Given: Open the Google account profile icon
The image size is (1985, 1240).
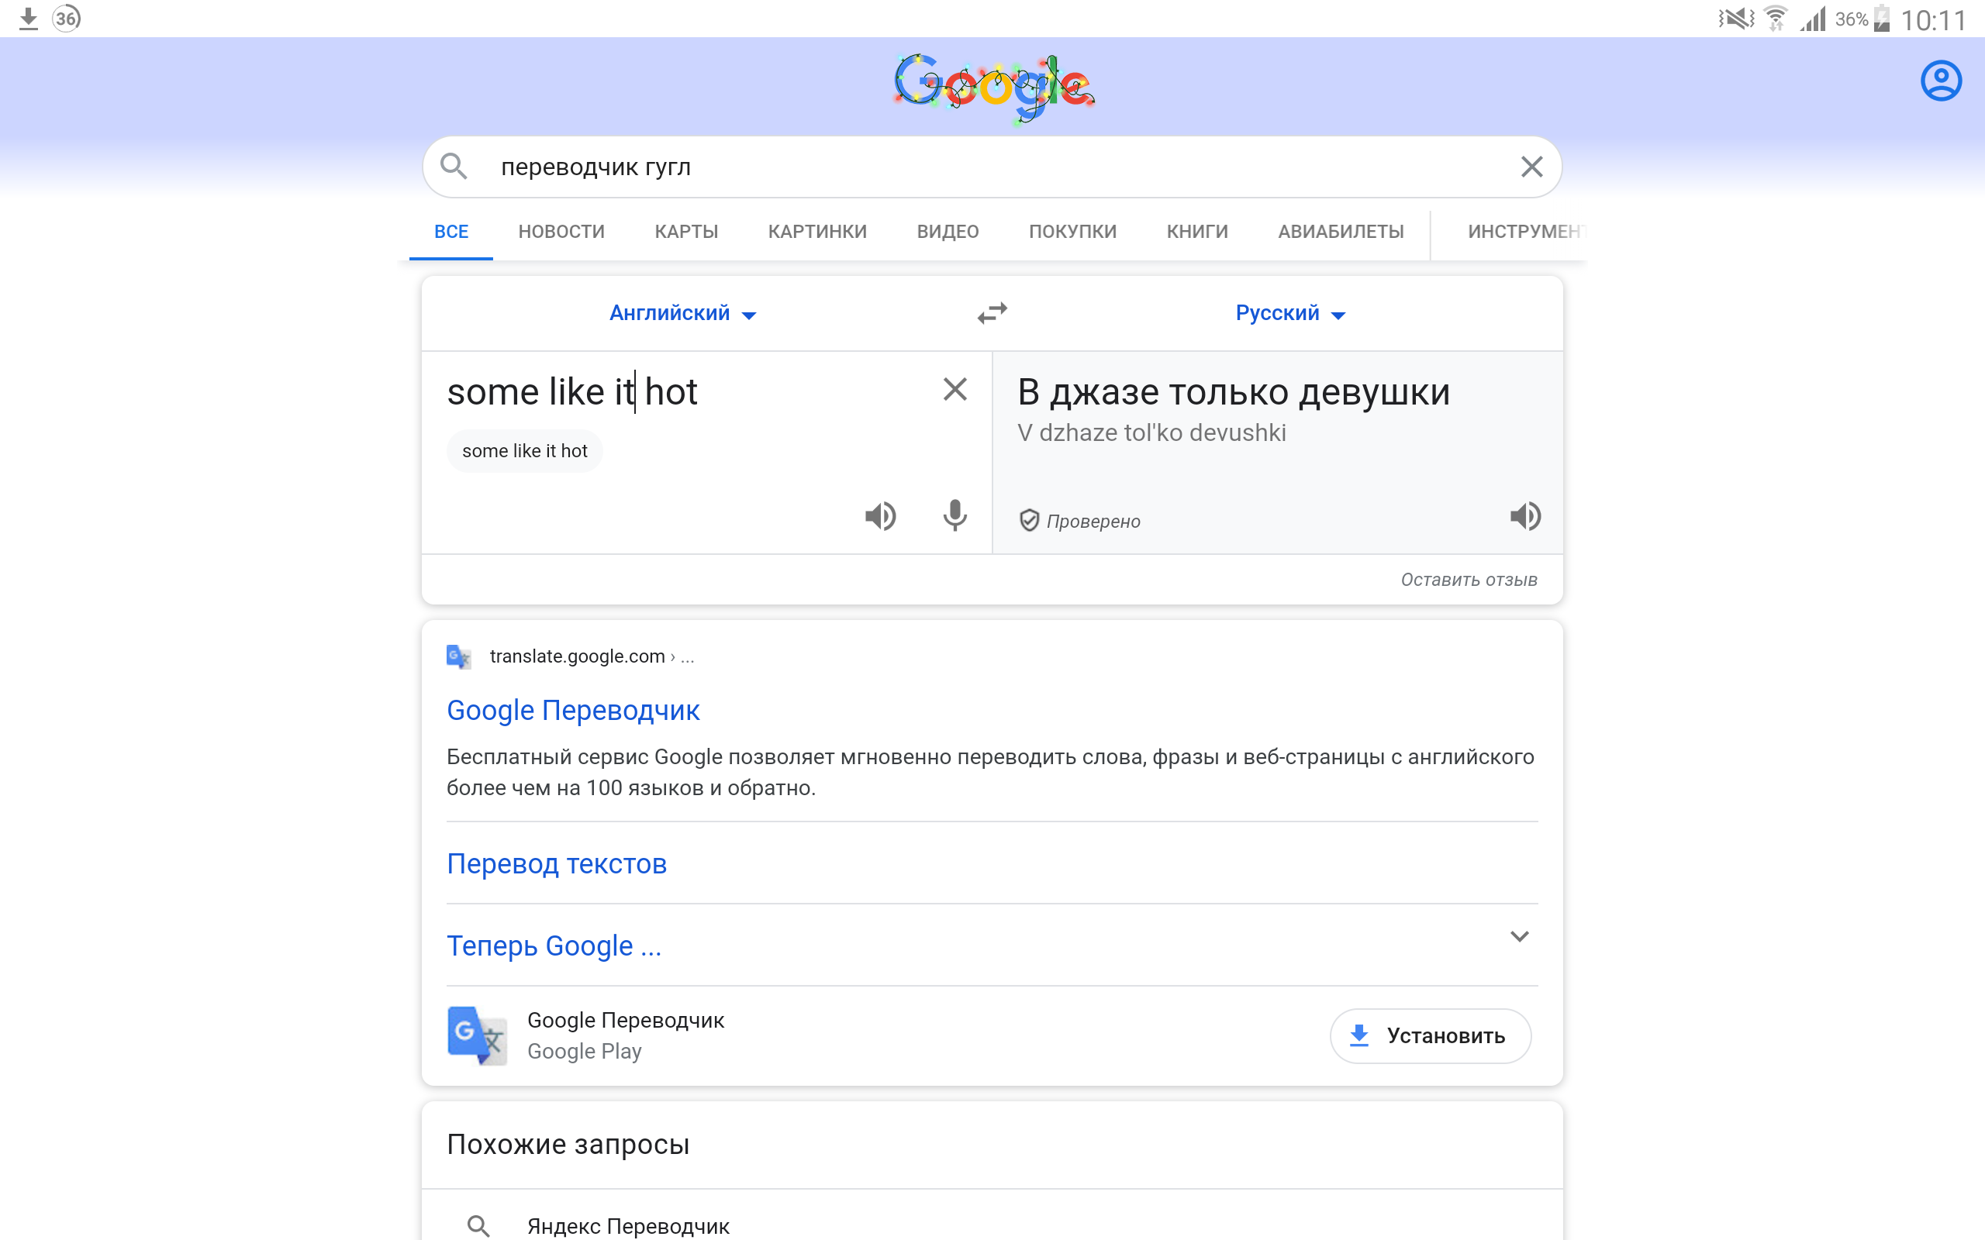Looking at the screenshot, I should 1941,81.
